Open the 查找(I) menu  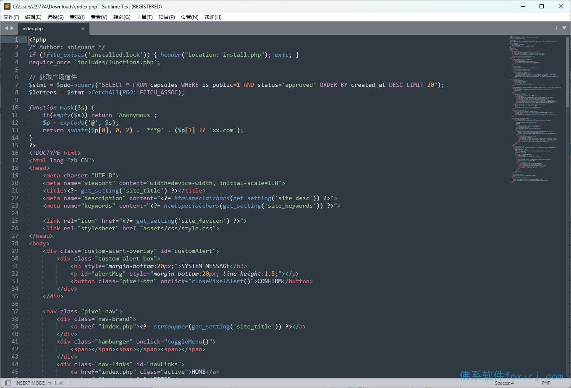[77, 17]
